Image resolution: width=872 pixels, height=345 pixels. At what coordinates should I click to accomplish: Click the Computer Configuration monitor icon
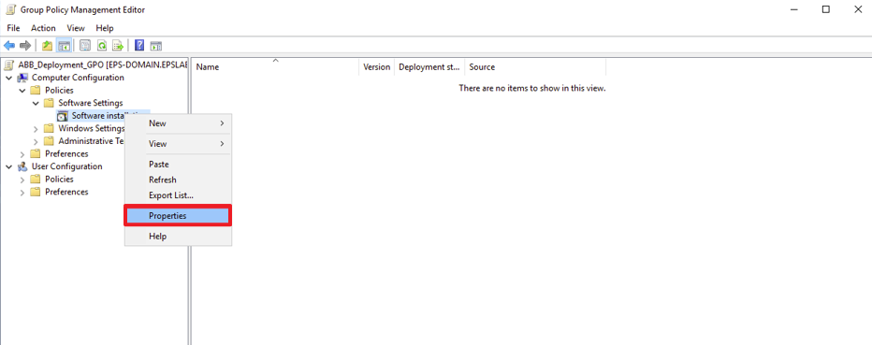pos(22,78)
